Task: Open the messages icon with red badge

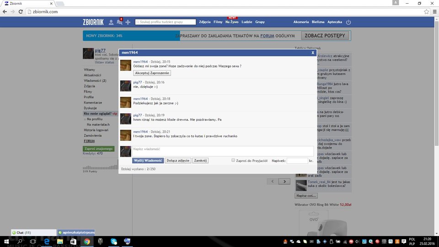Action: [x=119, y=22]
